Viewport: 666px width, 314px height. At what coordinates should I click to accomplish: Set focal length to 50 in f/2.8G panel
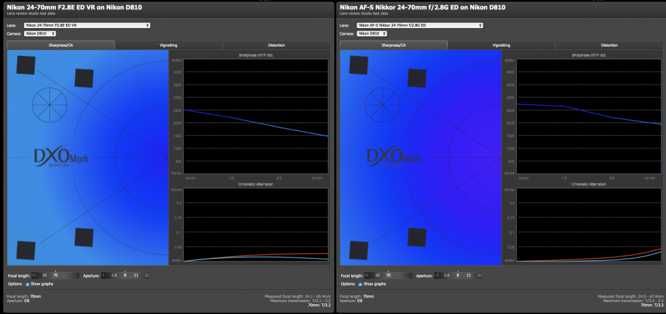tap(377, 275)
